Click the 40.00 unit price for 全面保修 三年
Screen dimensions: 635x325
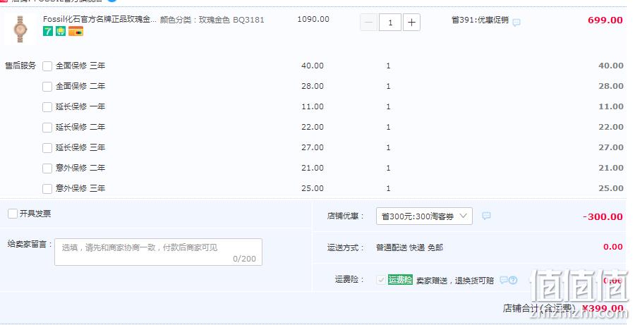tap(313, 66)
